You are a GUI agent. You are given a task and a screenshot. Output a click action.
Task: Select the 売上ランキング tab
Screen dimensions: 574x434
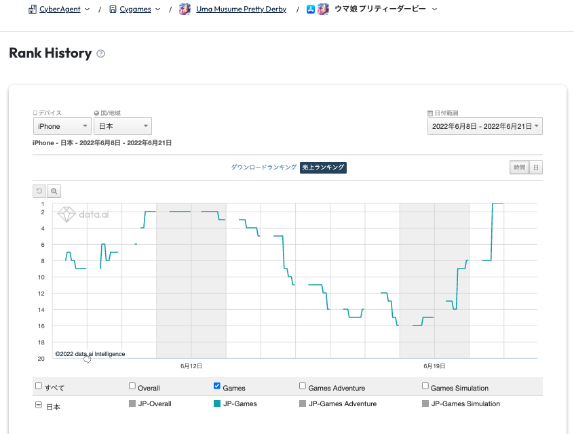point(324,167)
